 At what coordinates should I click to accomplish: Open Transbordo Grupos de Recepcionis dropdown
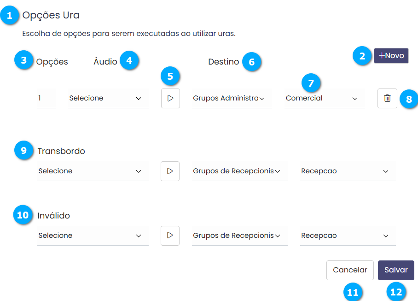point(239,171)
